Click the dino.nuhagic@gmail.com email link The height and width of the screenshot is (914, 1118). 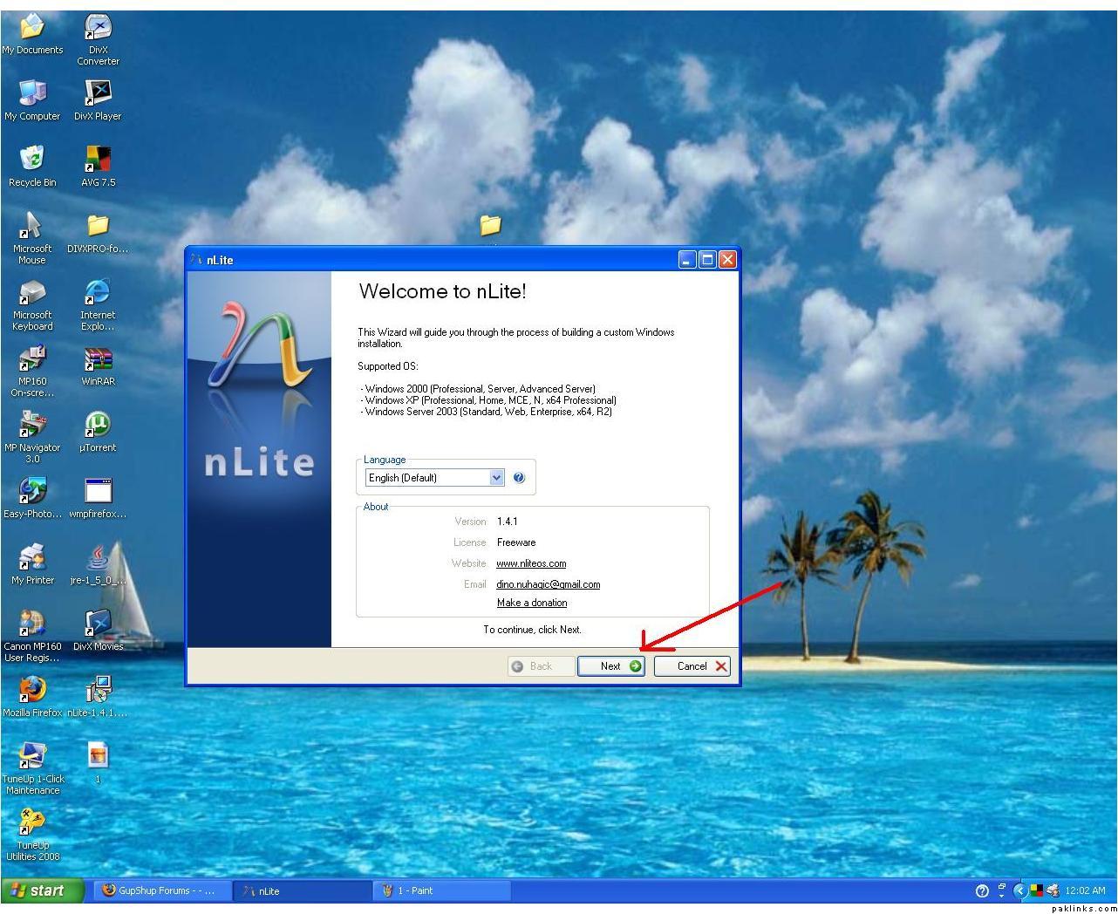click(x=548, y=584)
